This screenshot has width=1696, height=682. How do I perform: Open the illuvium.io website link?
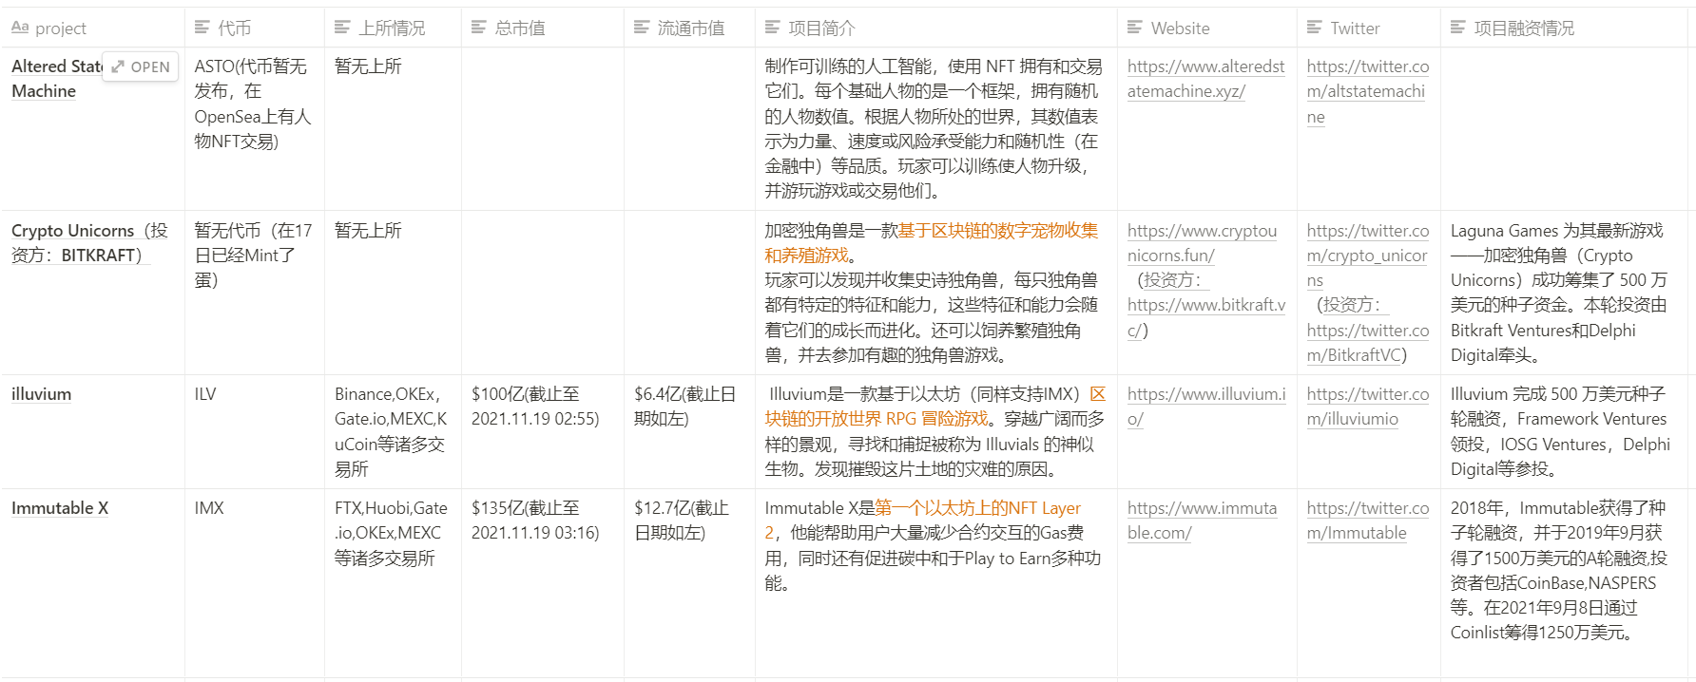pos(1205,407)
